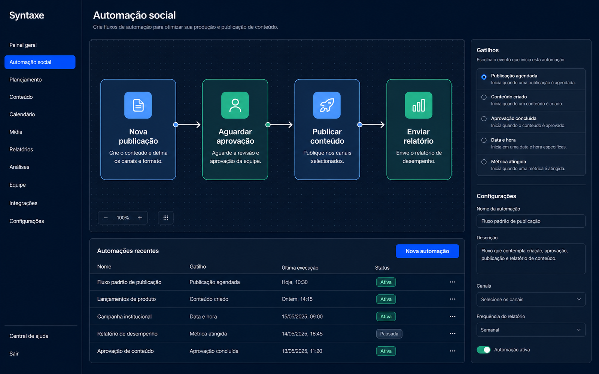The height and width of the screenshot is (374, 599).
Task: Click the Última execução column header
Action: click(300, 268)
